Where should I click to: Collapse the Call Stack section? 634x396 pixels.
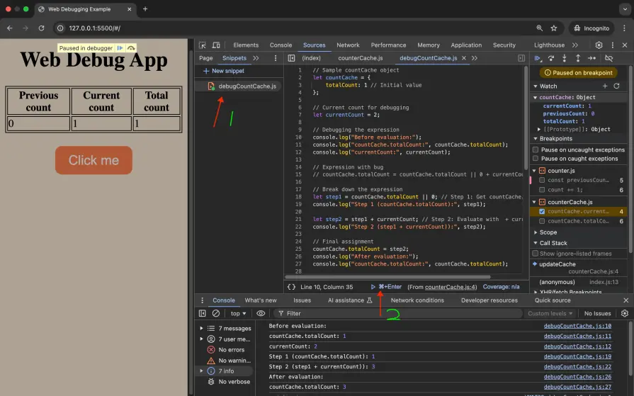click(x=536, y=243)
